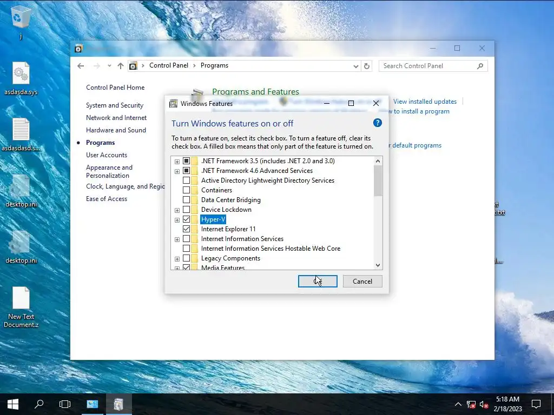Click Windows Features title bar icon
Screen dimensions: 554x415
pos(173,103)
